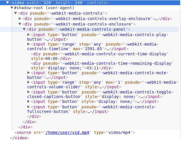Select the current-time-display div line
The width and height of the screenshot is (181, 141).
100,54
